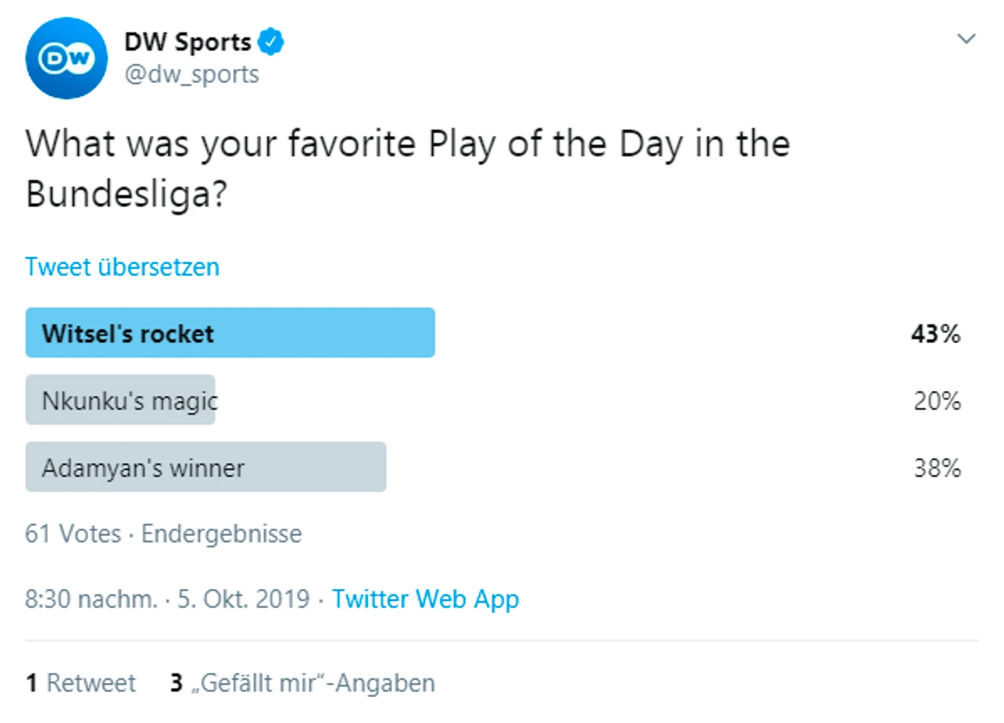Click the blue verified badge
Viewport: 1004px width, 723px height.
point(270,42)
